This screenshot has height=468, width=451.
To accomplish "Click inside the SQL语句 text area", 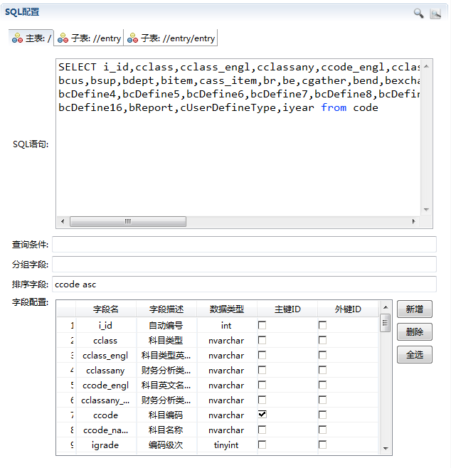I will pos(239,137).
